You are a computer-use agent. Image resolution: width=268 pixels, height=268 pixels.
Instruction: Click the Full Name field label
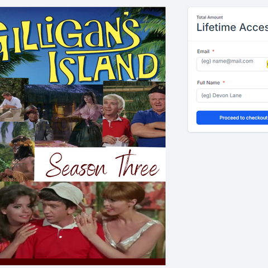point(208,83)
